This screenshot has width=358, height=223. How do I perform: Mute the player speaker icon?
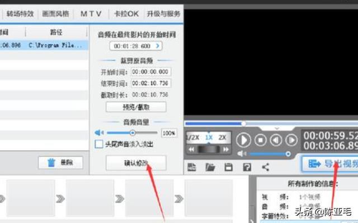(x=242, y=154)
